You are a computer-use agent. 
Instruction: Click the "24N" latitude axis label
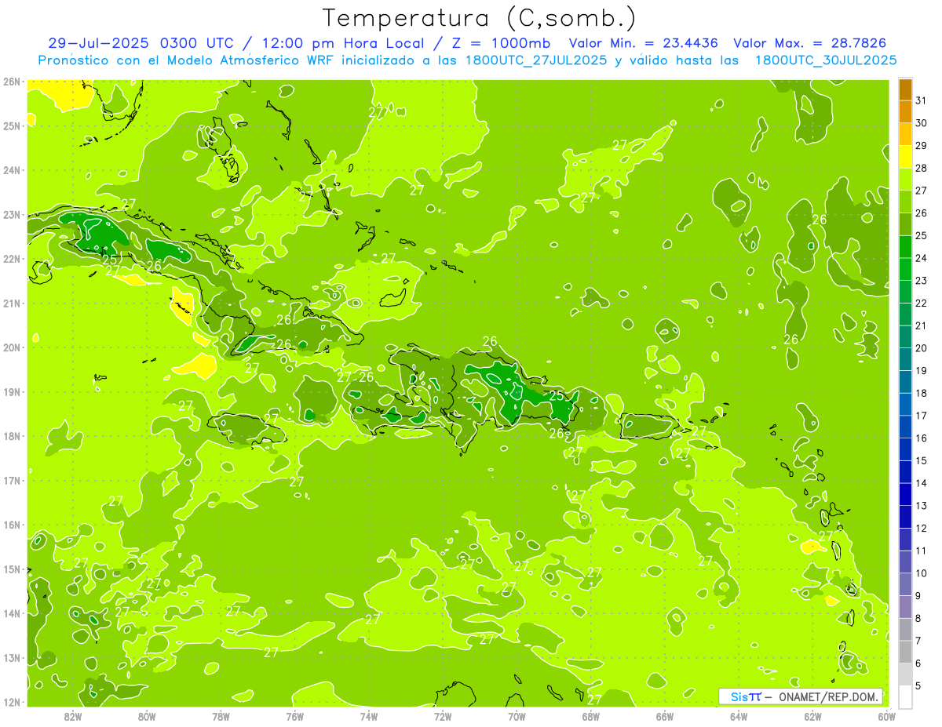pos(11,170)
